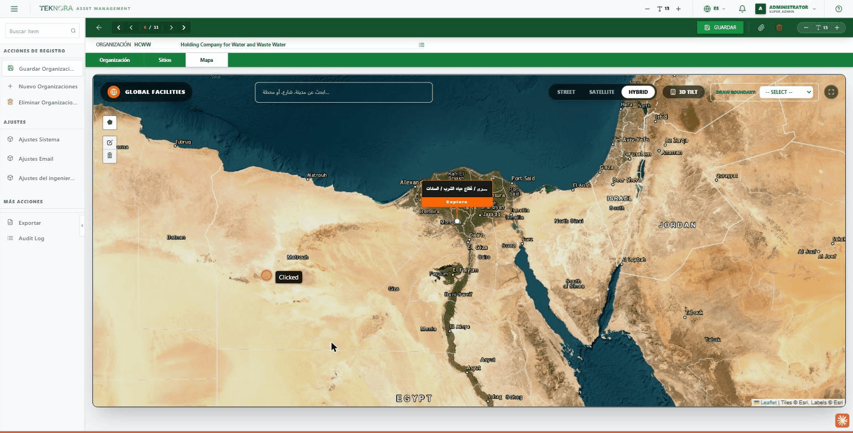This screenshot has height=433, width=853.
Task: Open the hamburger menu in the top bar
Action: pos(14,9)
